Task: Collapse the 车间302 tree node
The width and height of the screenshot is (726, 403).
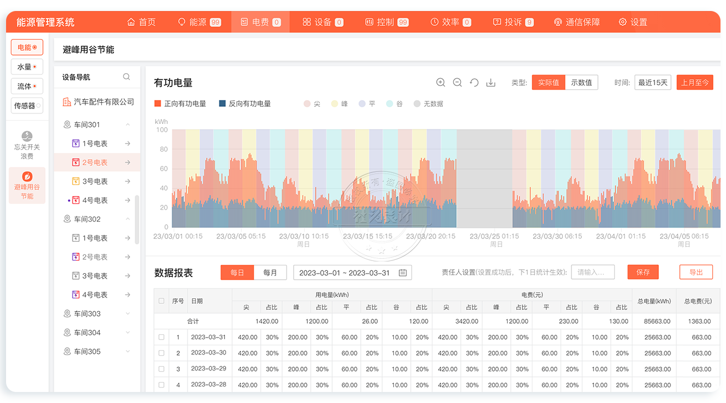Action: click(x=128, y=219)
